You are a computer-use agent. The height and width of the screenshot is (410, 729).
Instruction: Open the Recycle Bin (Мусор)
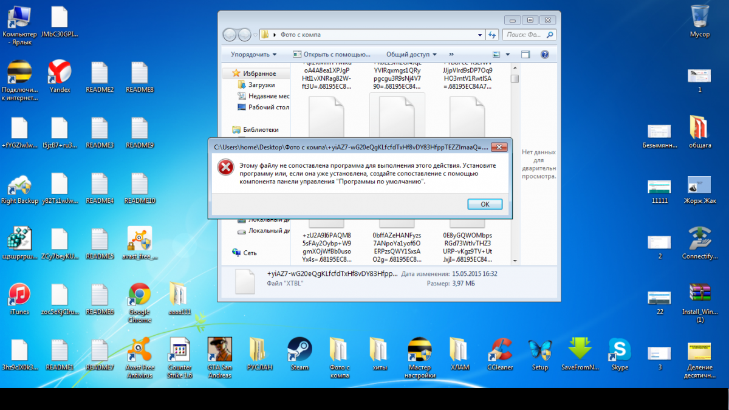(x=699, y=17)
